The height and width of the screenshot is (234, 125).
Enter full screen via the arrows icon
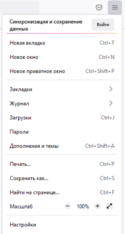pos(109,206)
